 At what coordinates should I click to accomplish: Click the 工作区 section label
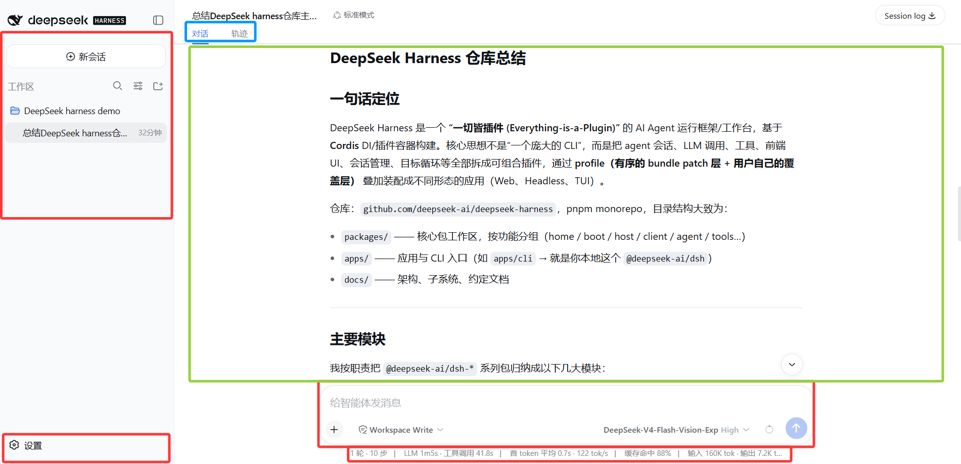21,87
